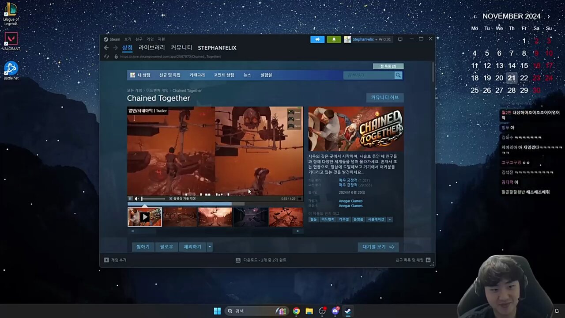Click the Windows notification bell in tray

[x=557, y=311]
